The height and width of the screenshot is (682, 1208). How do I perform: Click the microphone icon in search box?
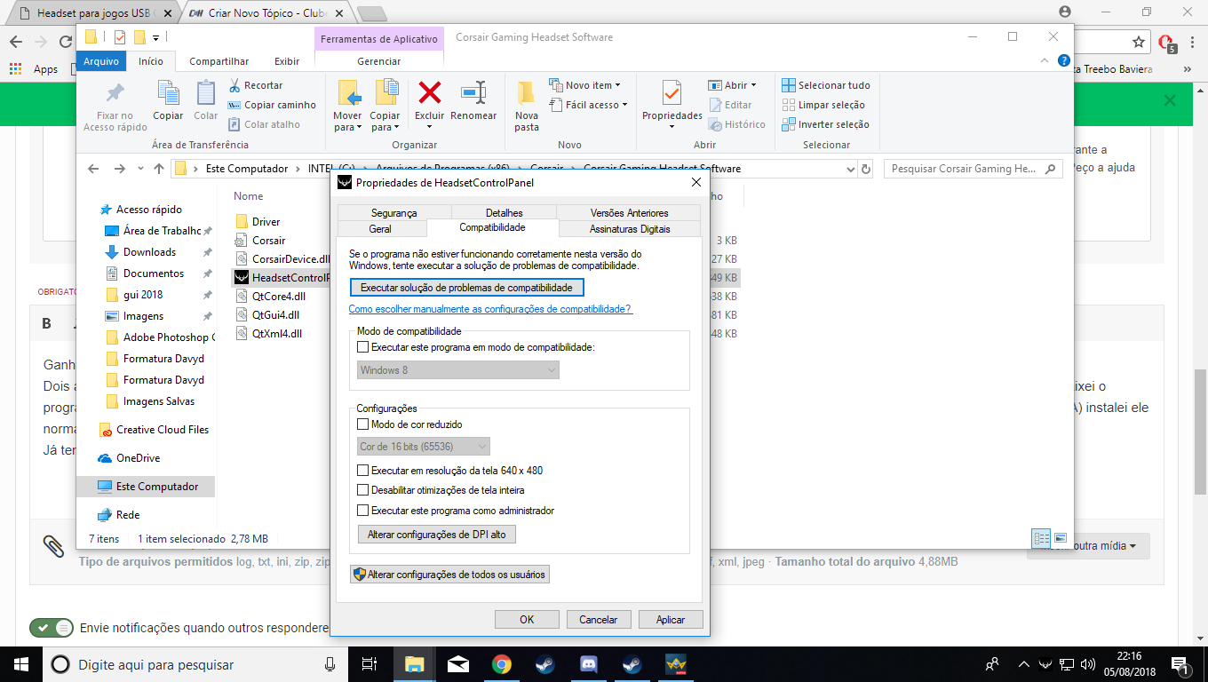tap(330, 664)
